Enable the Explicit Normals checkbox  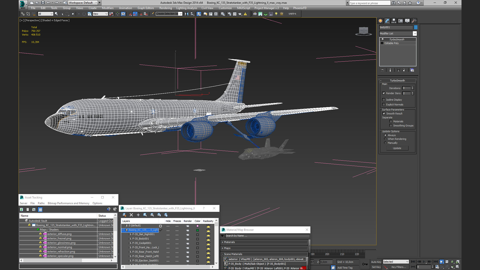[x=384, y=104]
